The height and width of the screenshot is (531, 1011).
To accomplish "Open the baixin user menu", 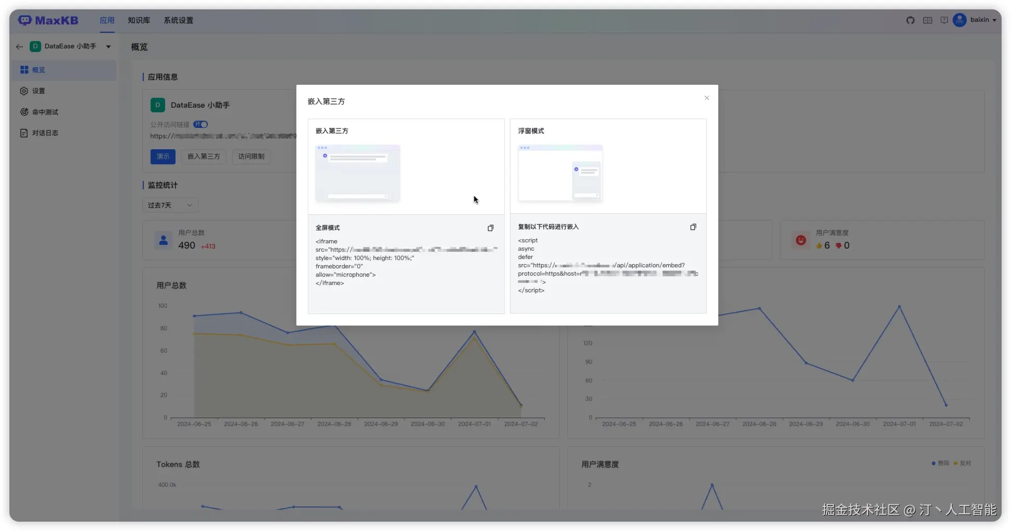I will (x=983, y=20).
